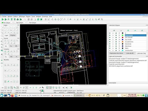The image size is (148, 111).
Task: Click the layer filter input field
Action: pos(128,27)
